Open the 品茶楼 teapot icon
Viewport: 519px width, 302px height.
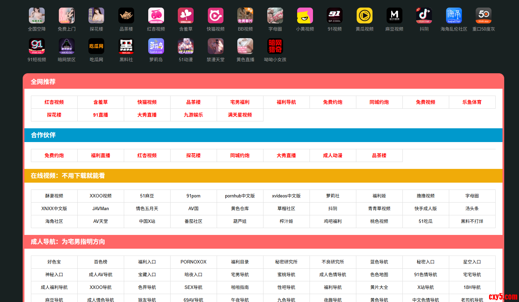[x=126, y=16]
